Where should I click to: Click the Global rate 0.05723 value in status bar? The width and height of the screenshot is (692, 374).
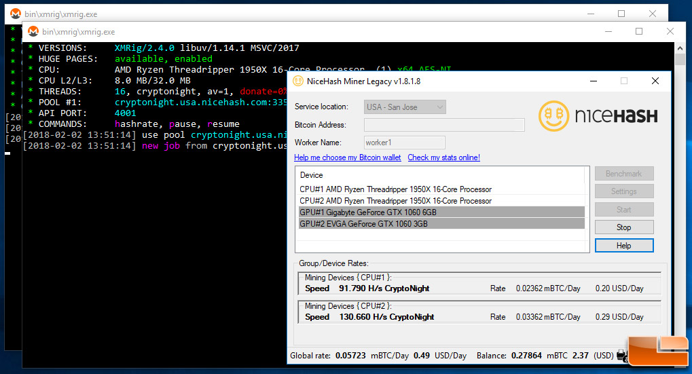350,356
